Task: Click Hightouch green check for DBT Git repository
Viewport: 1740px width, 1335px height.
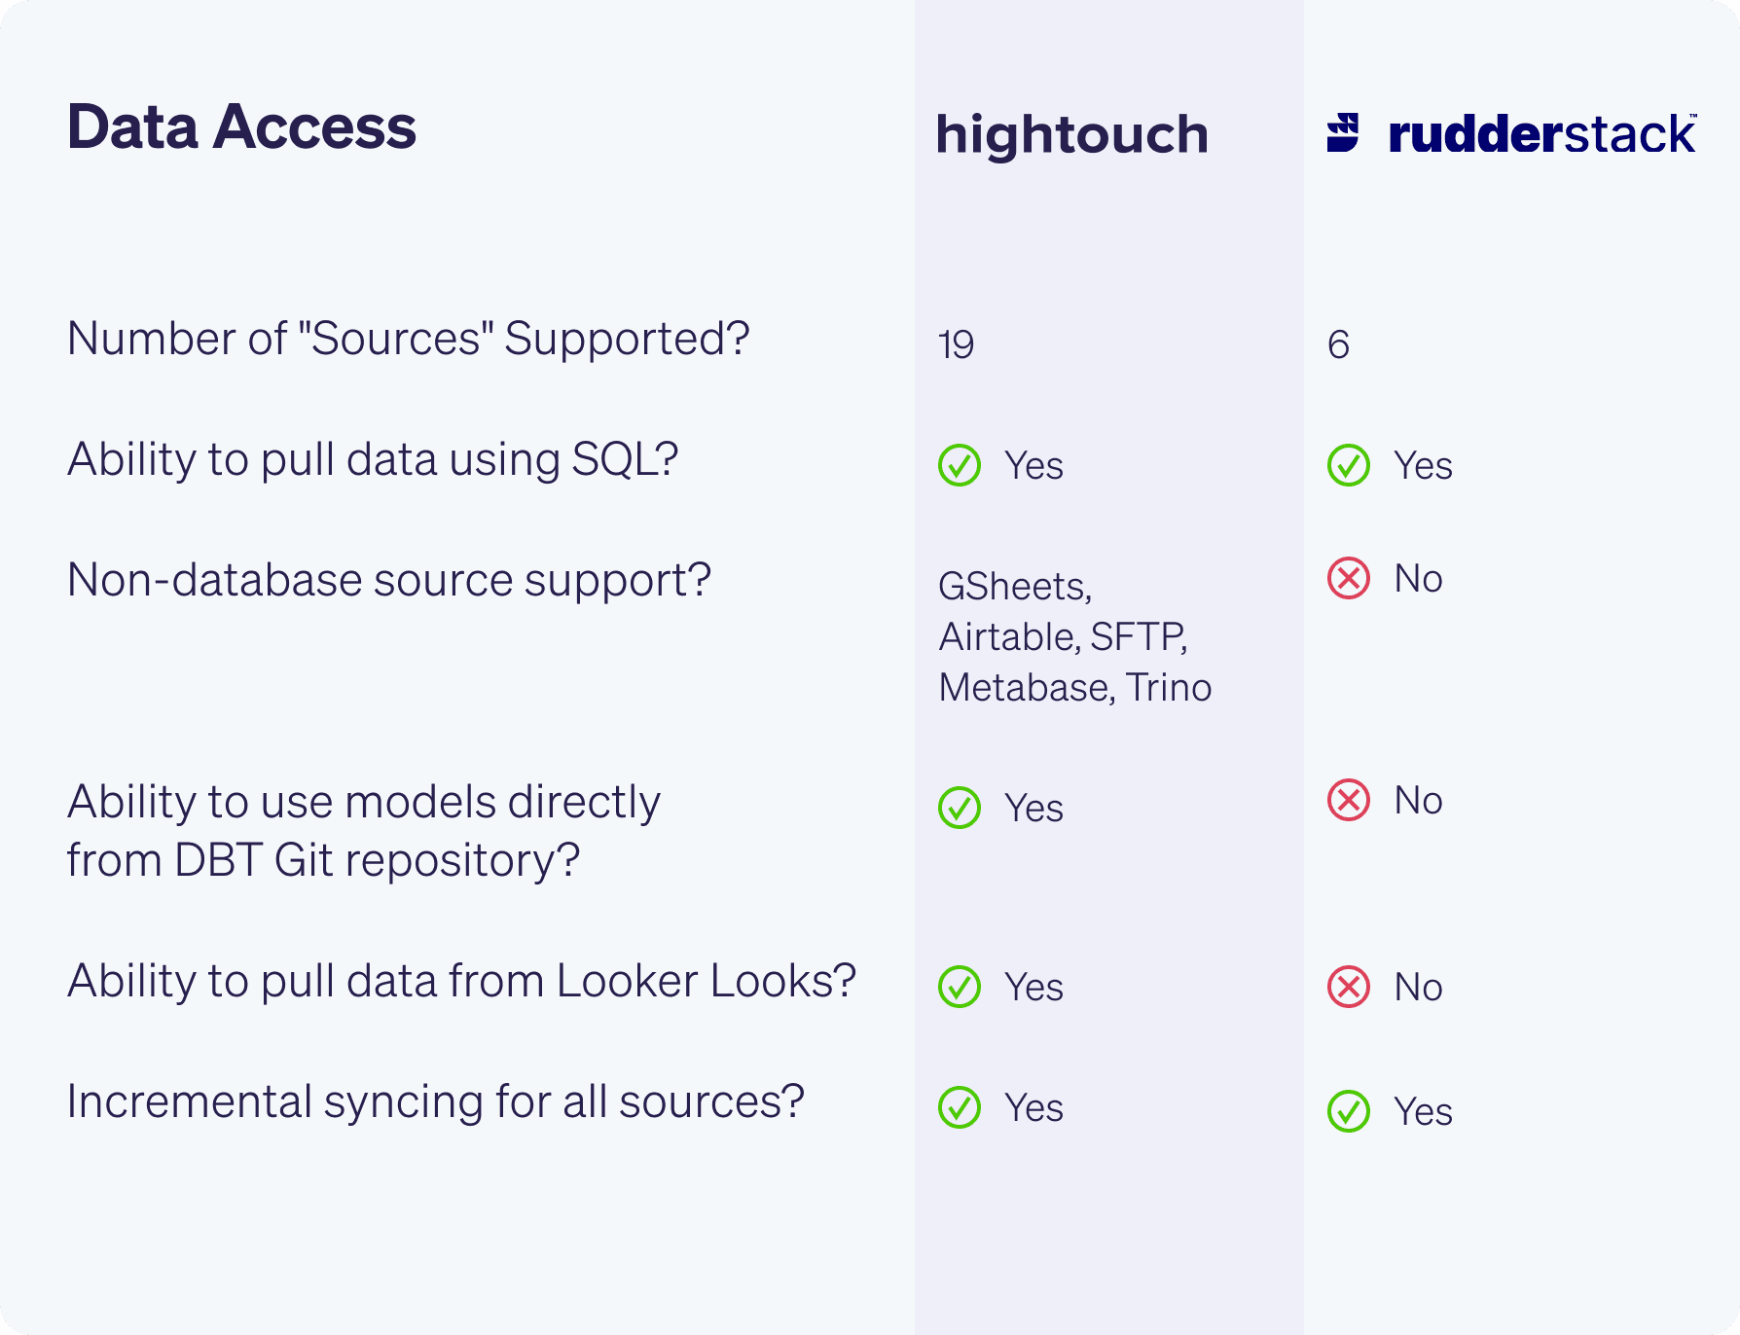Action: click(960, 808)
